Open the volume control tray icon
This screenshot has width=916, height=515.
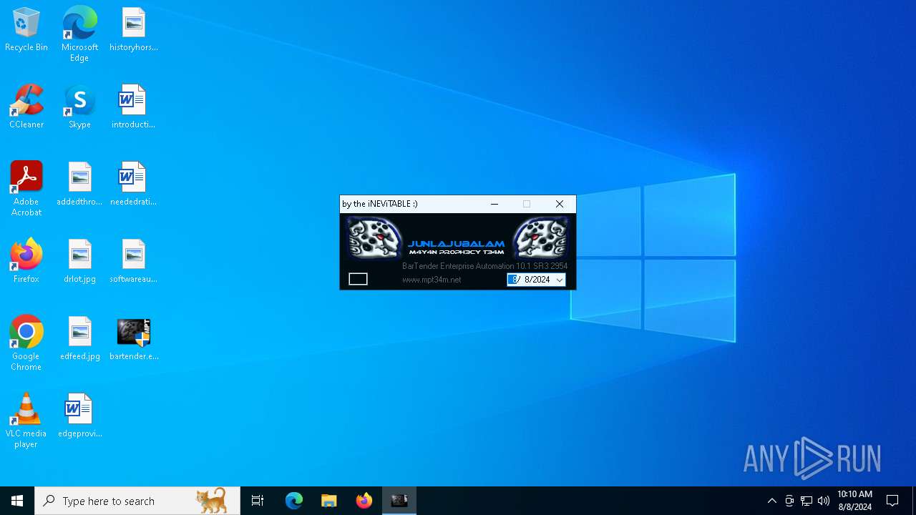pyautogui.click(x=824, y=501)
